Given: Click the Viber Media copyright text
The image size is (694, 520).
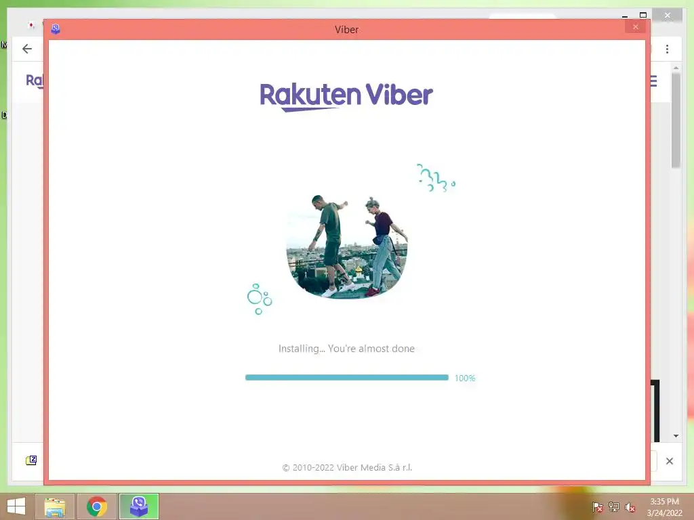Looking at the screenshot, I should 347,467.
